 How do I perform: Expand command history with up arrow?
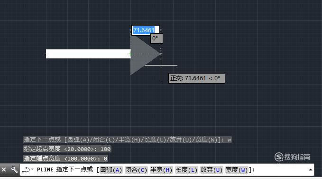(x=311, y=170)
